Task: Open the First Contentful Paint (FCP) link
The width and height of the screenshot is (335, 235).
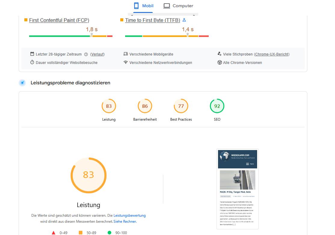Action: click(59, 20)
